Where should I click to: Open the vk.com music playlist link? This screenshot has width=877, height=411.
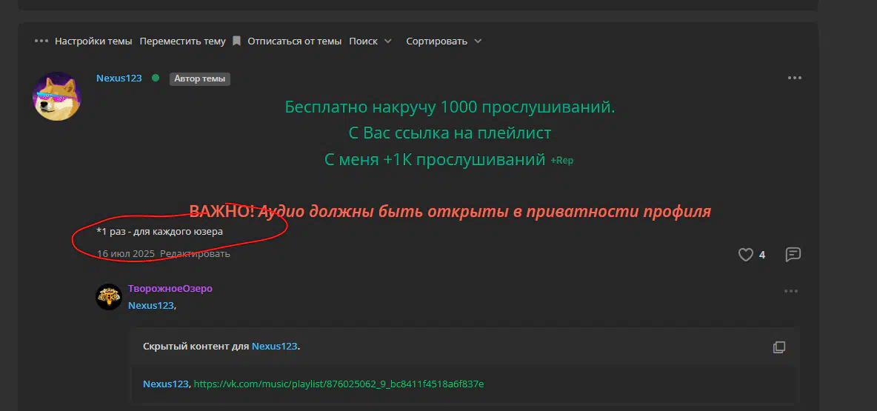pos(339,384)
